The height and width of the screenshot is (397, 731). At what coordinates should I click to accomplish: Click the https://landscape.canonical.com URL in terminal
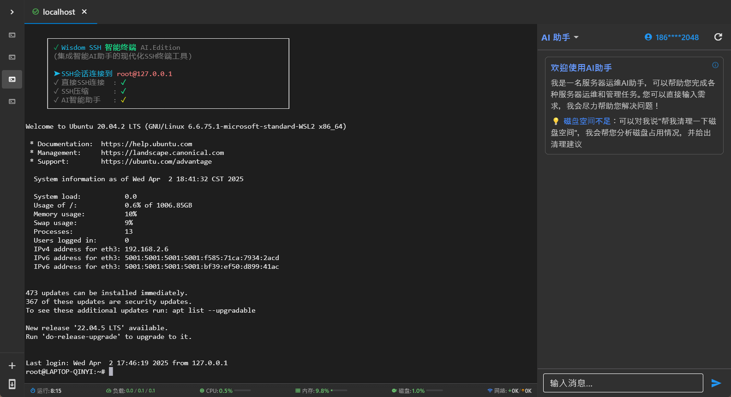[x=162, y=153]
